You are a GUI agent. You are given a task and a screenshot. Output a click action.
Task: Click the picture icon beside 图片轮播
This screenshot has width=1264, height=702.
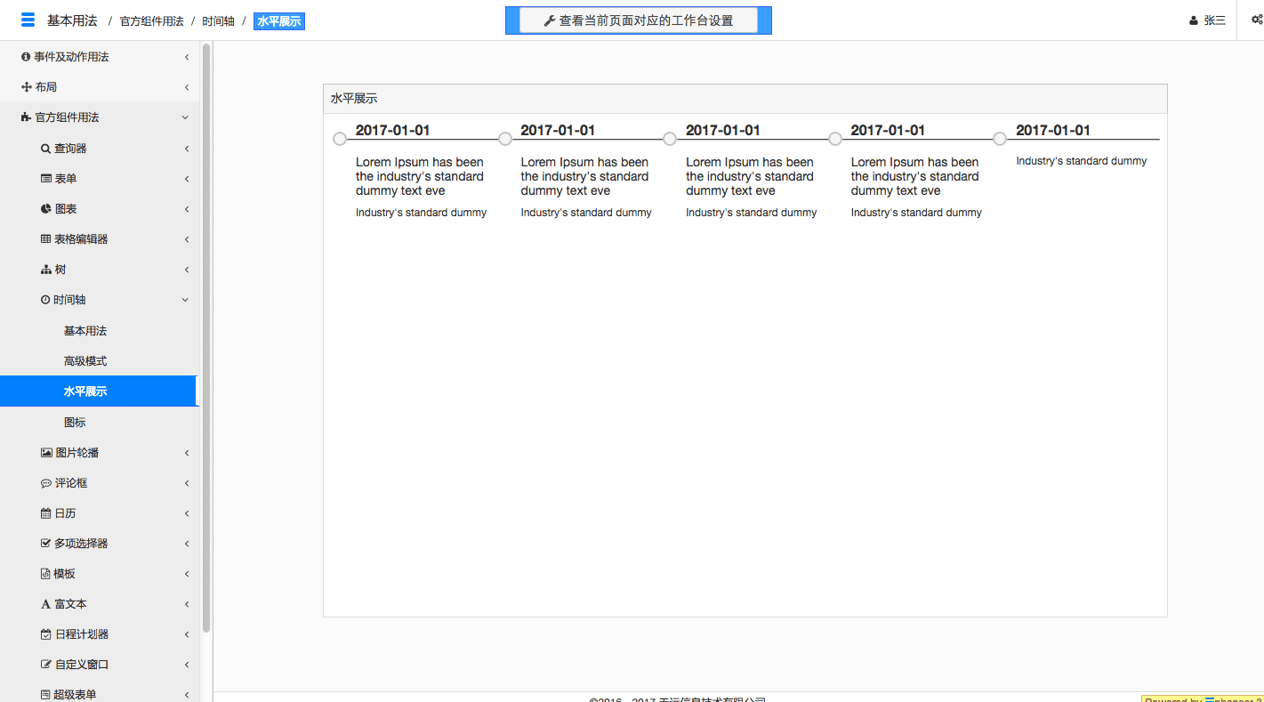point(46,453)
